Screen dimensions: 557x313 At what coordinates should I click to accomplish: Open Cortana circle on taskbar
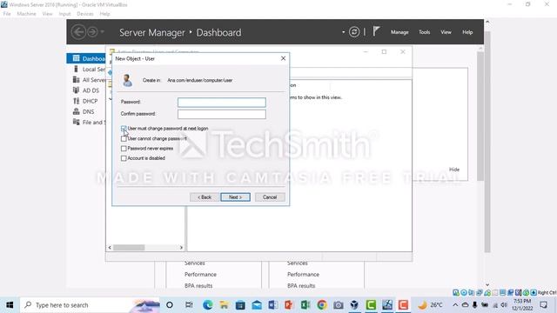(170, 305)
